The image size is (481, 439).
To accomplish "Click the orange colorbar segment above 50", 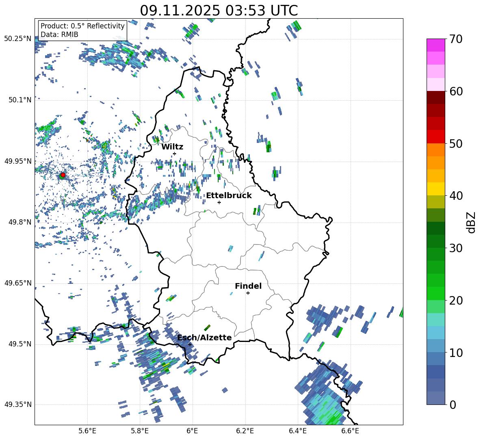I will pyautogui.click(x=435, y=150).
